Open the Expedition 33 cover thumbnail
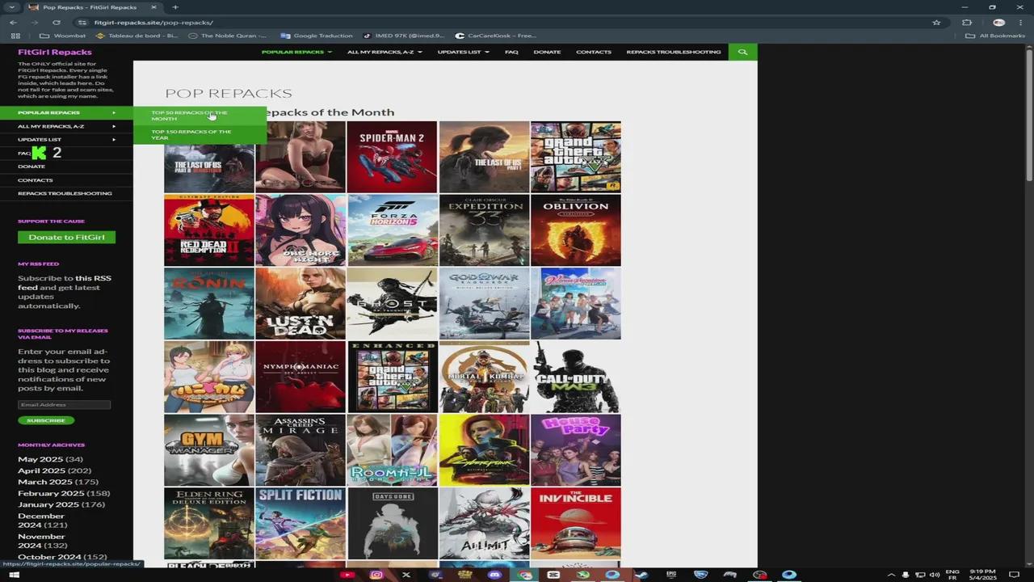Image resolution: width=1034 pixels, height=582 pixels. pyautogui.click(x=484, y=230)
